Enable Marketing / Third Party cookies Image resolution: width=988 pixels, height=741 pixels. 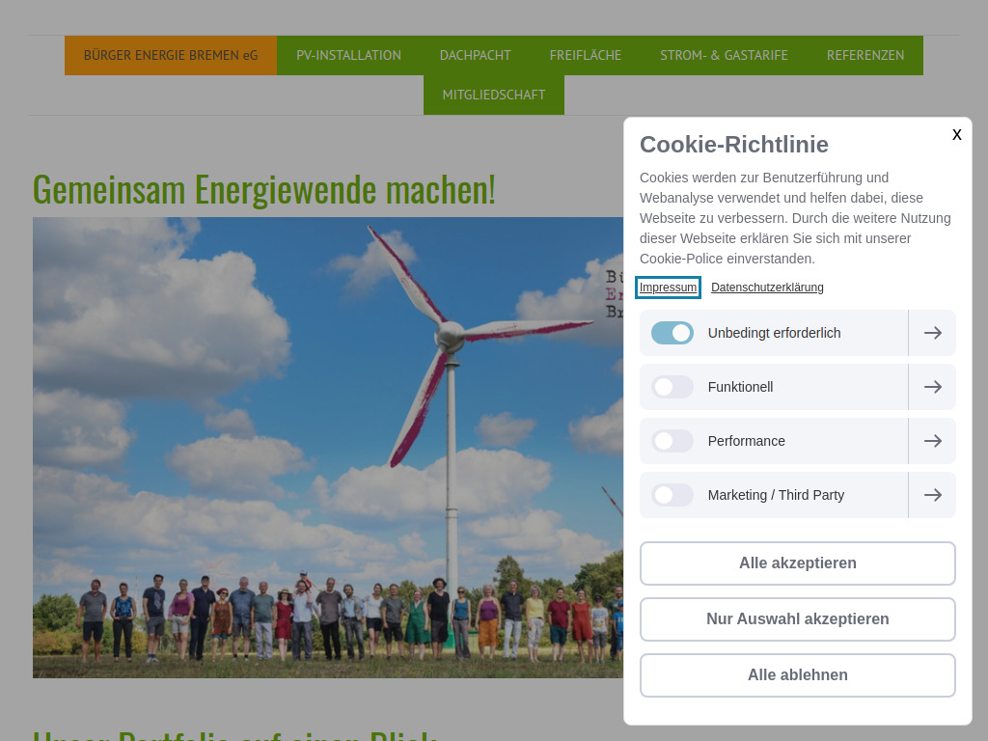tap(672, 495)
